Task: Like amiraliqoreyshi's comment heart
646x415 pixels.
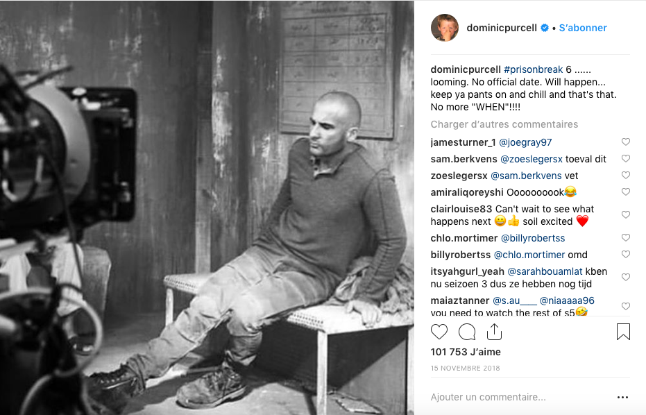Action: [625, 192]
